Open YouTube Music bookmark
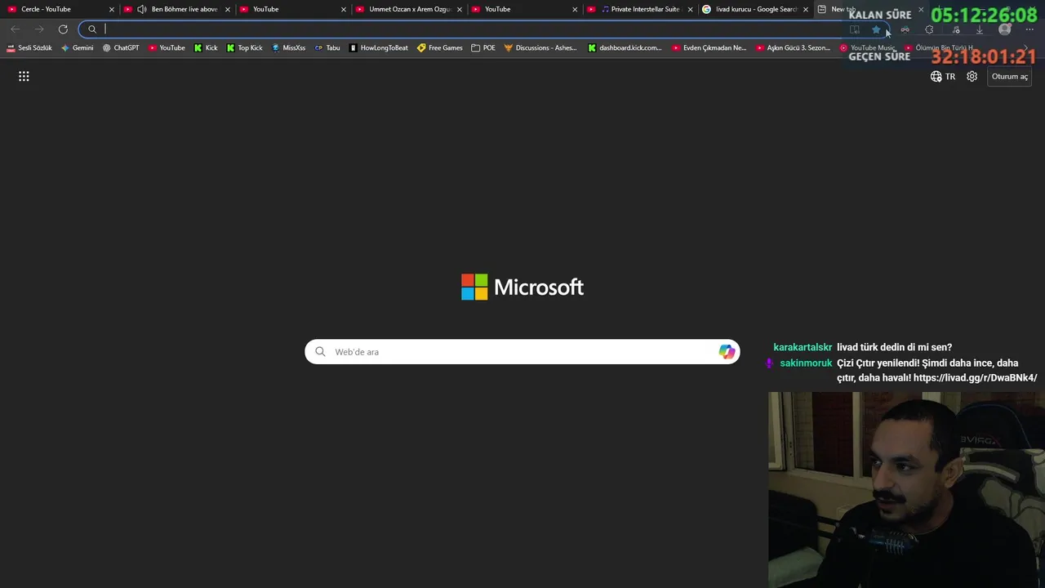 click(x=868, y=47)
